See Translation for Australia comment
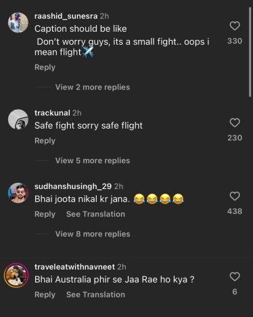 pos(95,295)
